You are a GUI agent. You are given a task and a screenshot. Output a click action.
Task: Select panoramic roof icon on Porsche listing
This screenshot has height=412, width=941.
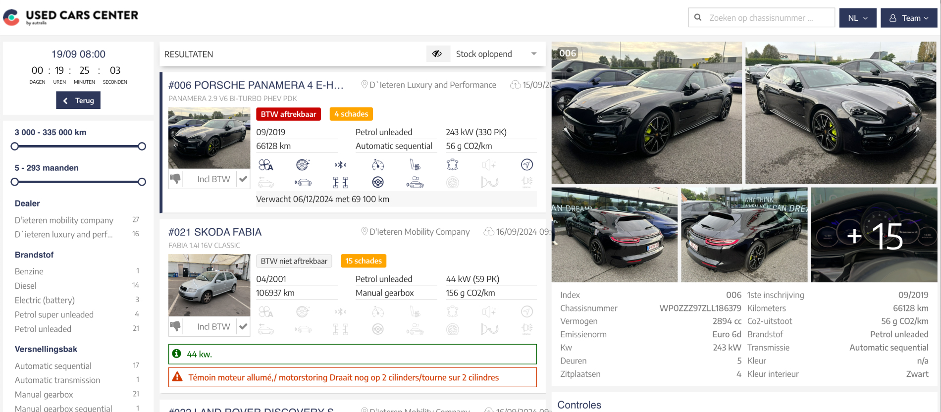(266, 183)
